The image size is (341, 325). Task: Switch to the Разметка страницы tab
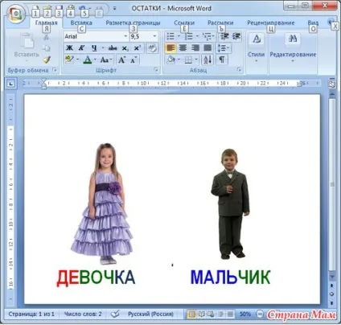click(133, 23)
